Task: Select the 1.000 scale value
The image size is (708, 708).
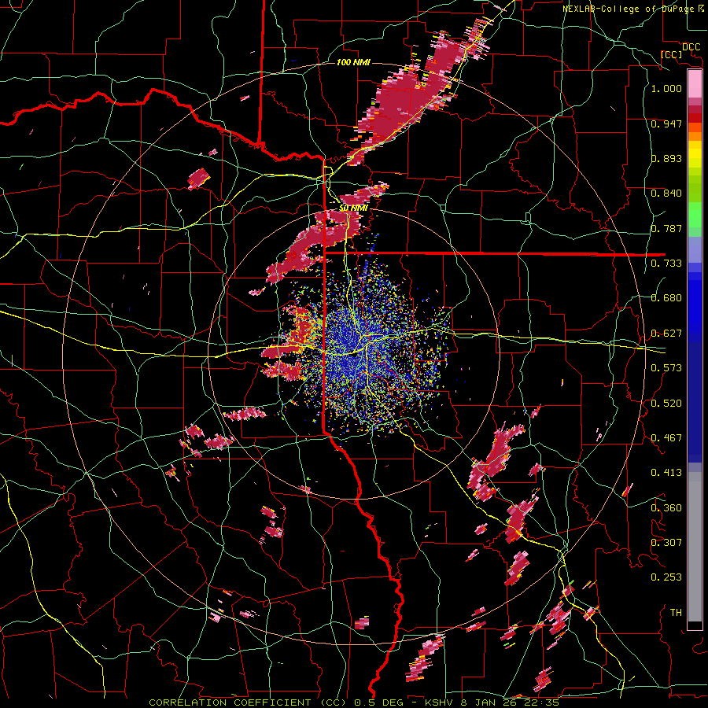Action: coord(666,88)
